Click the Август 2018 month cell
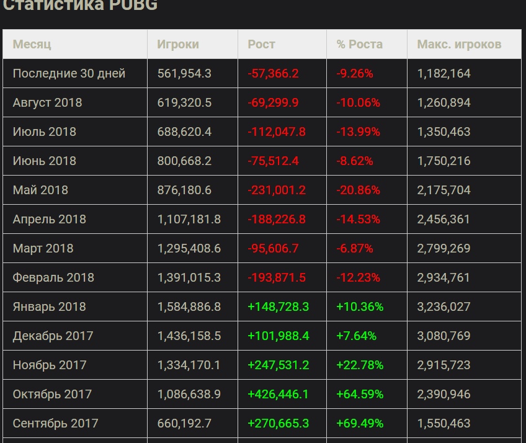 [x=47, y=103]
